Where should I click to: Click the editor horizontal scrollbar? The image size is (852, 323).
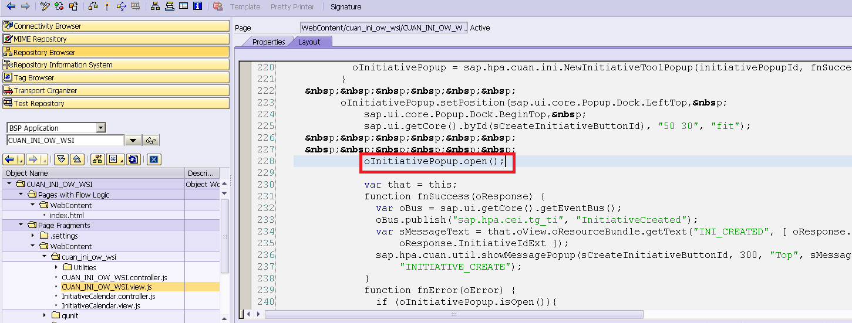[x=453, y=315]
